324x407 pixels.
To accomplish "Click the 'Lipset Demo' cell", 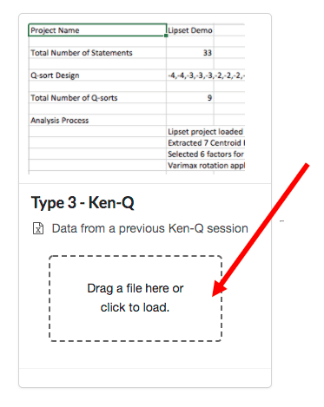I will [190, 30].
